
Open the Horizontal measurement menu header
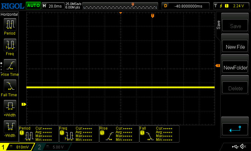click(9, 14)
